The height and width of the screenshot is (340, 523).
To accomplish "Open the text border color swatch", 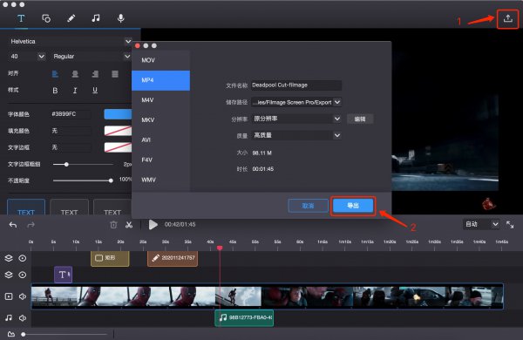I will (118, 147).
